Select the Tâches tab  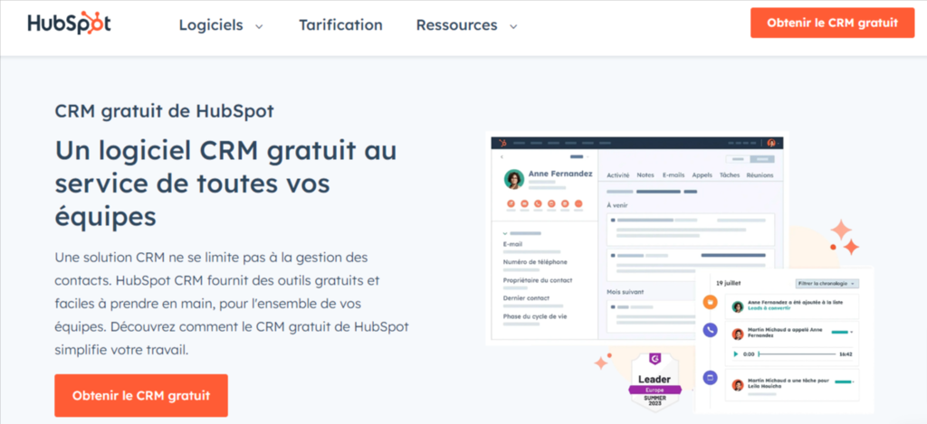730,174
